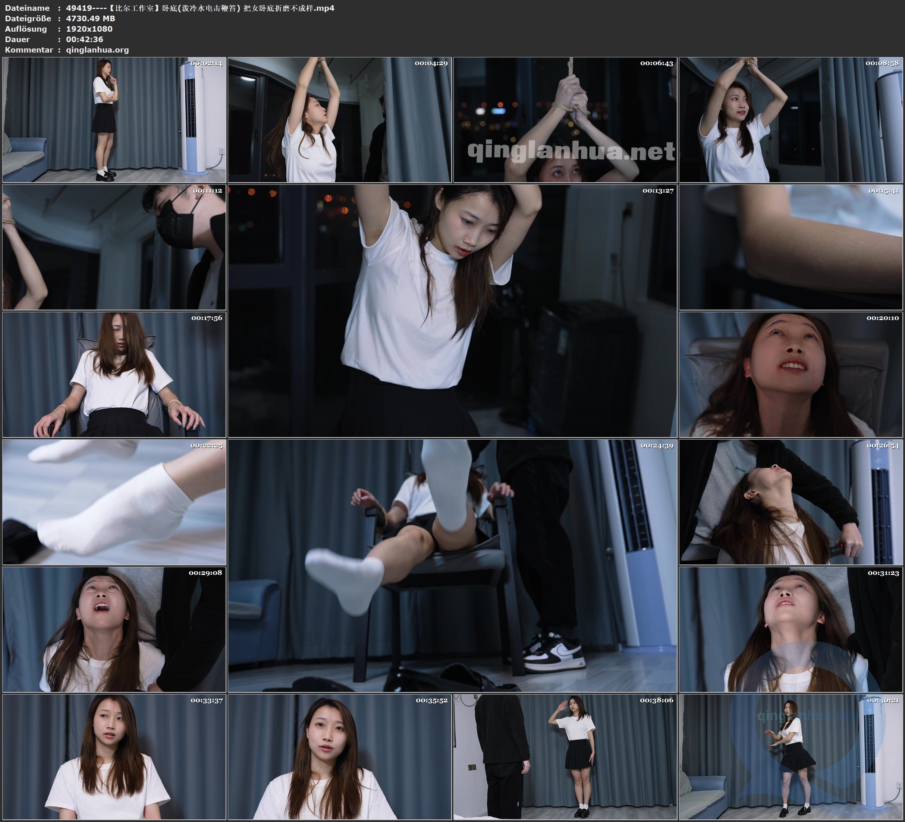Select the thumbnail marked 00:20:10
The image size is (905, 822).
[x=791, y=374]
